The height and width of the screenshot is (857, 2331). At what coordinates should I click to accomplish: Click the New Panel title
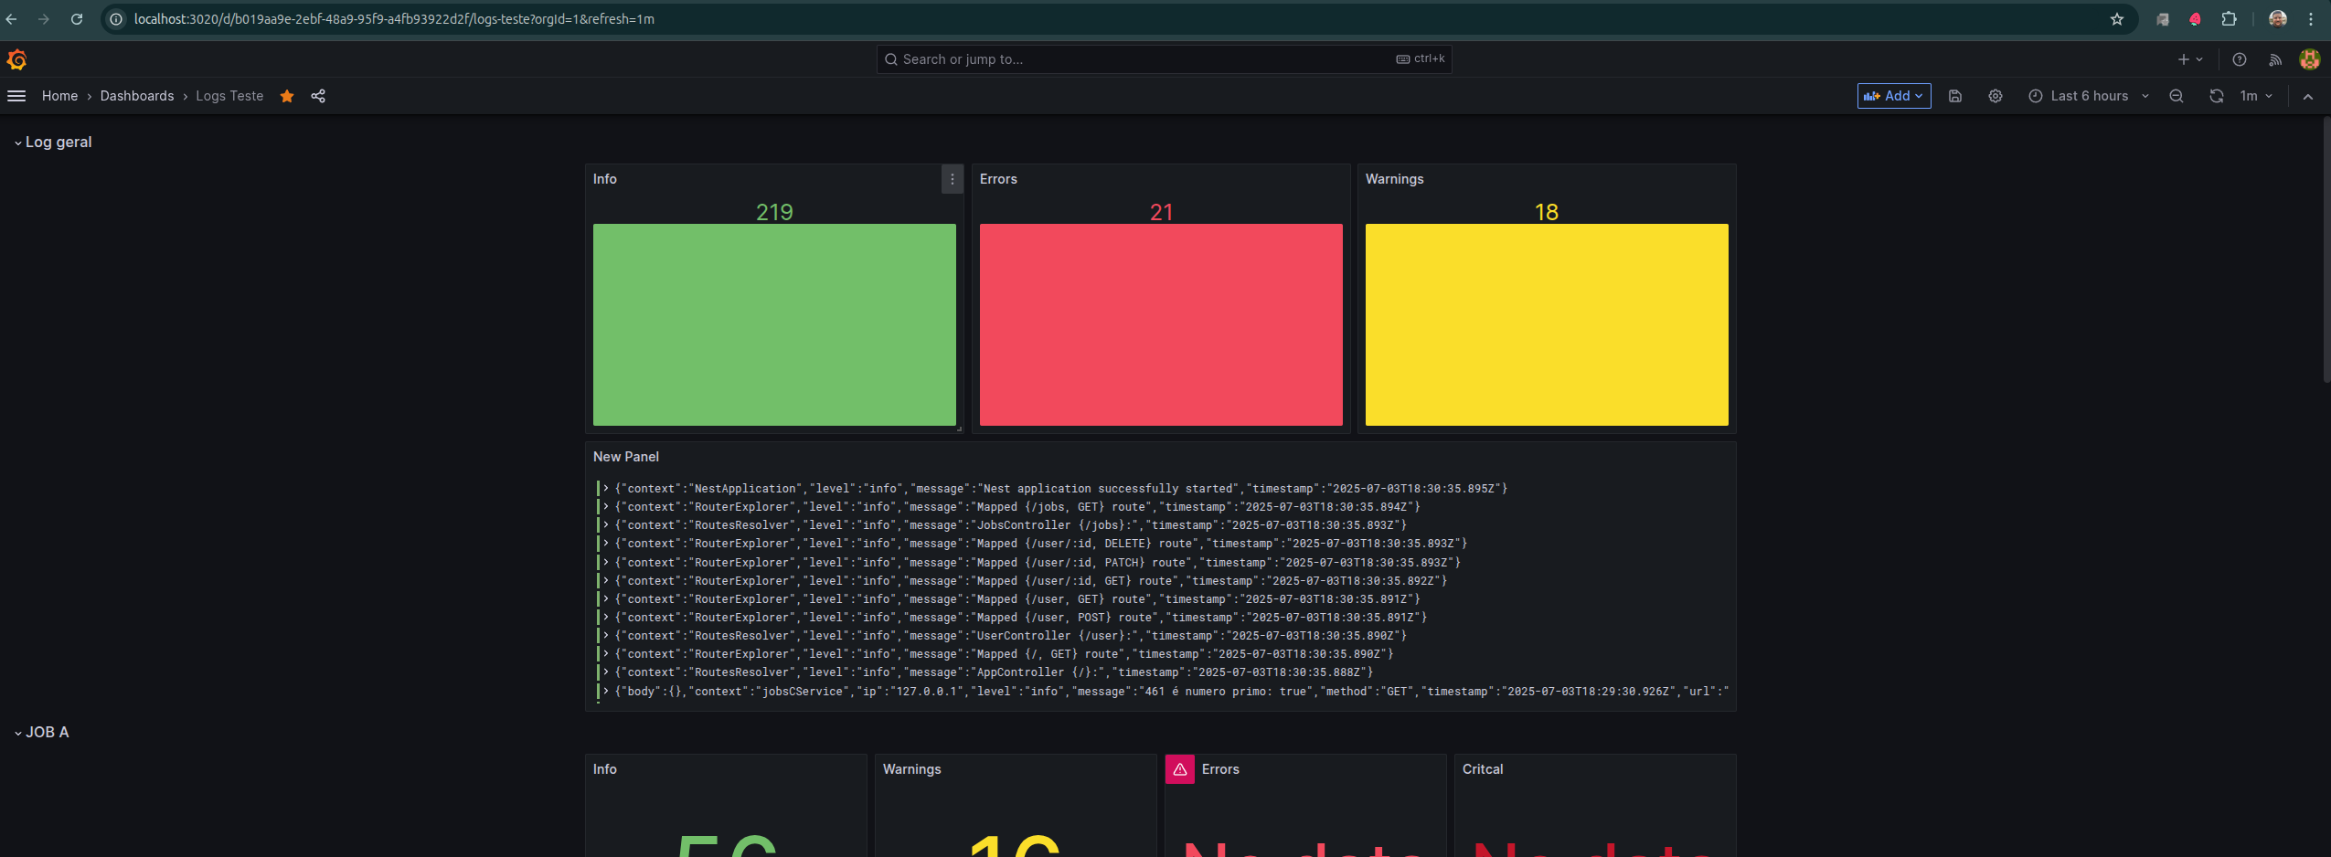click(626, 457)
